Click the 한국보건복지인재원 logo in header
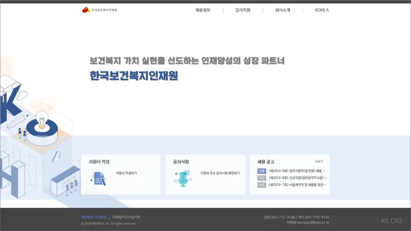 point(100,10)
